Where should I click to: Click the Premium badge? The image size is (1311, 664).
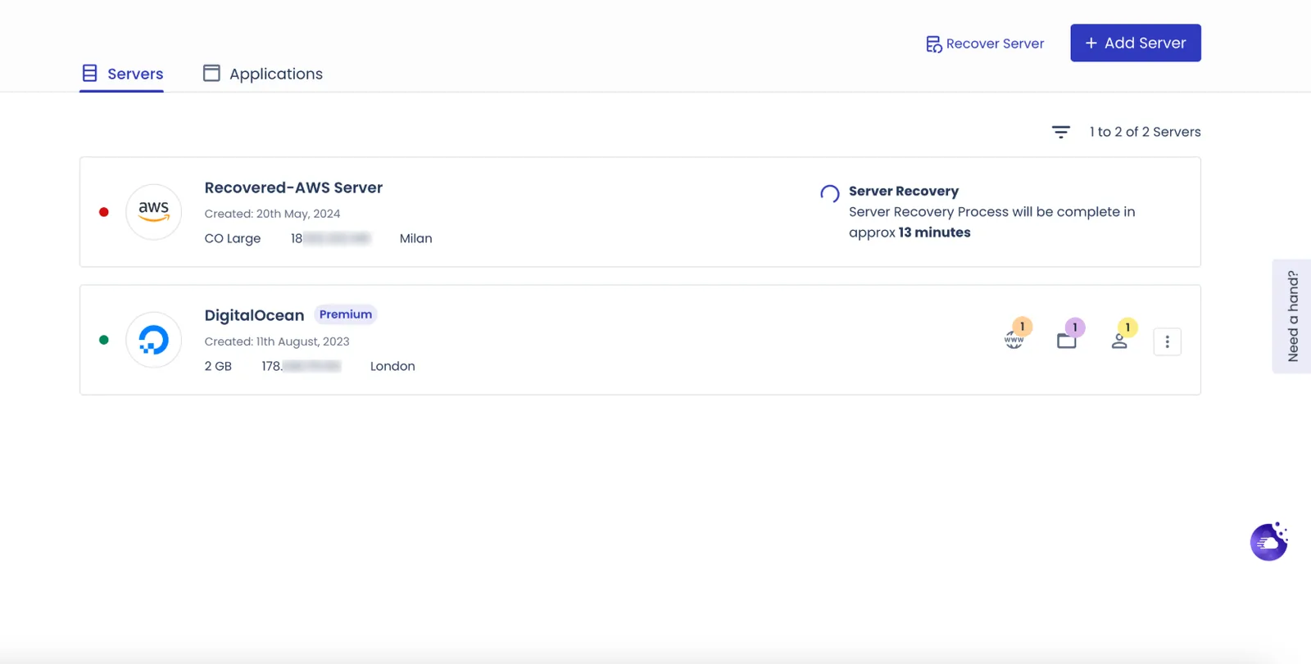(346, 314)
